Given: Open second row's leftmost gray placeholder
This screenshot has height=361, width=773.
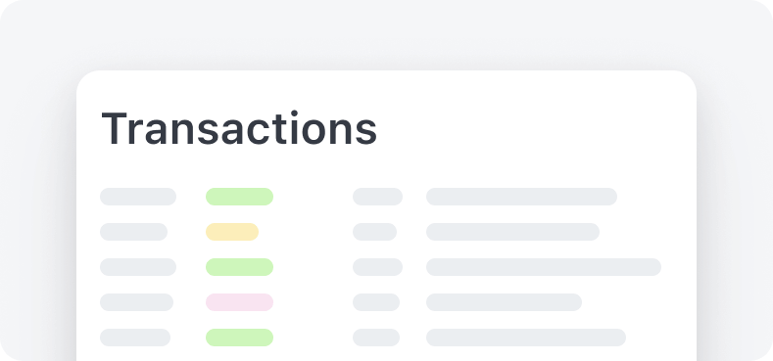Looking at the screenshot, I should pos(133,232).
